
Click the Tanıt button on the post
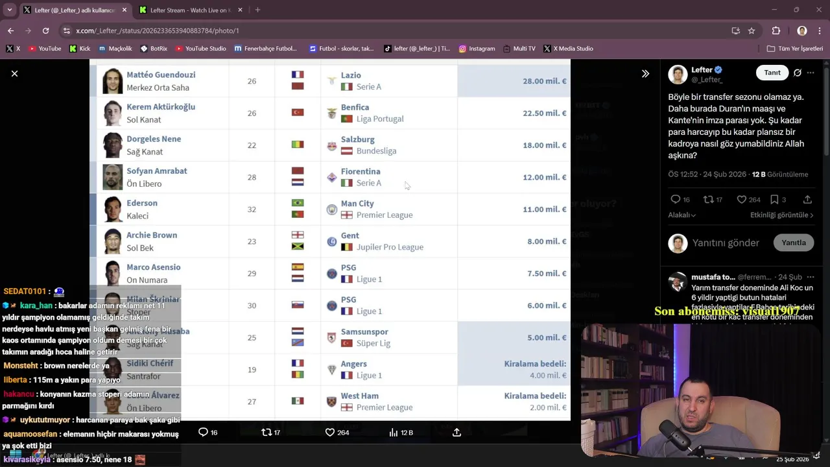(772, 73)
